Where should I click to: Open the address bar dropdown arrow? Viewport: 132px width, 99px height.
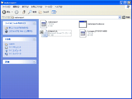click(x=120, y=17)
